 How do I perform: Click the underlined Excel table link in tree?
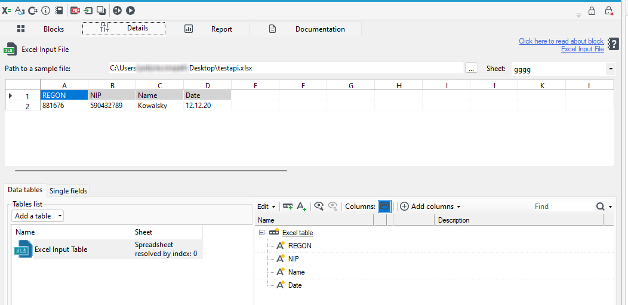[x=297, y=233]
